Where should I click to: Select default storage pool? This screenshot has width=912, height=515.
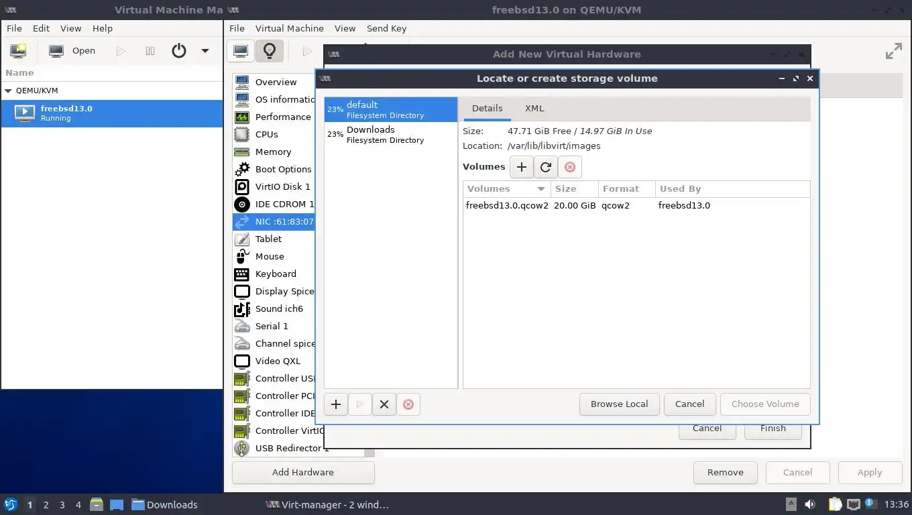pyautogui.click(x=391, y=109)
